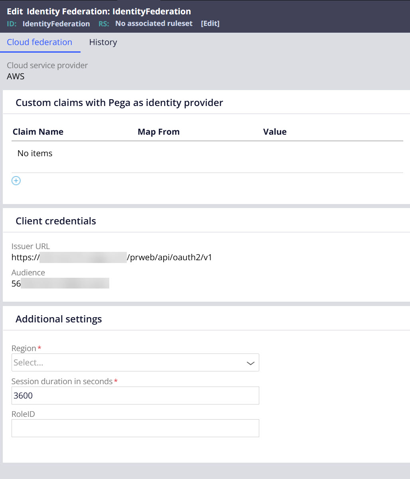Click into the RoleID text box
410x479 pixels.
tap(135, 428)
